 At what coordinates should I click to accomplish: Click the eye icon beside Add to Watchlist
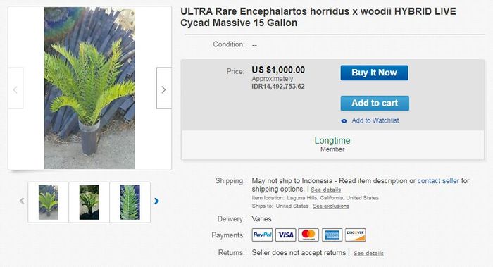344,120
